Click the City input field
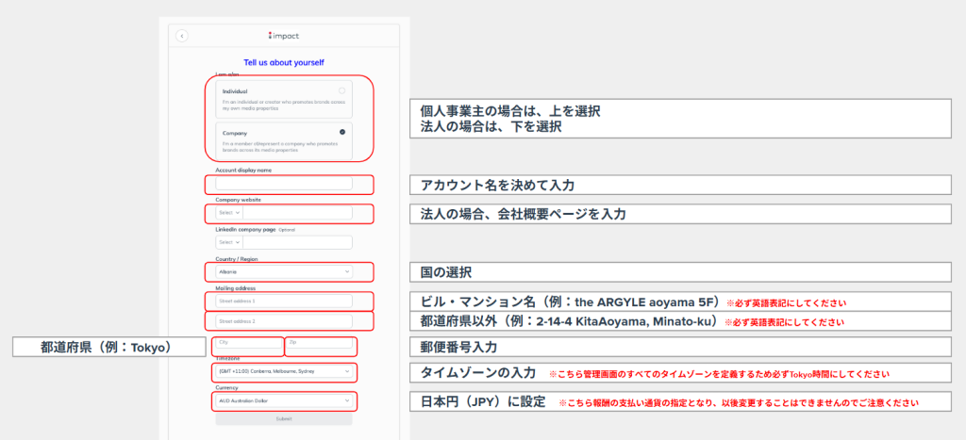Viewport: 966px width, 440px height. (248, 342)
